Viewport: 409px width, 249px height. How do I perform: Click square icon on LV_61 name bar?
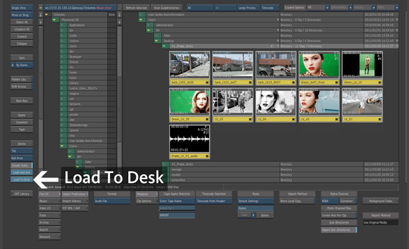(379, 119)
